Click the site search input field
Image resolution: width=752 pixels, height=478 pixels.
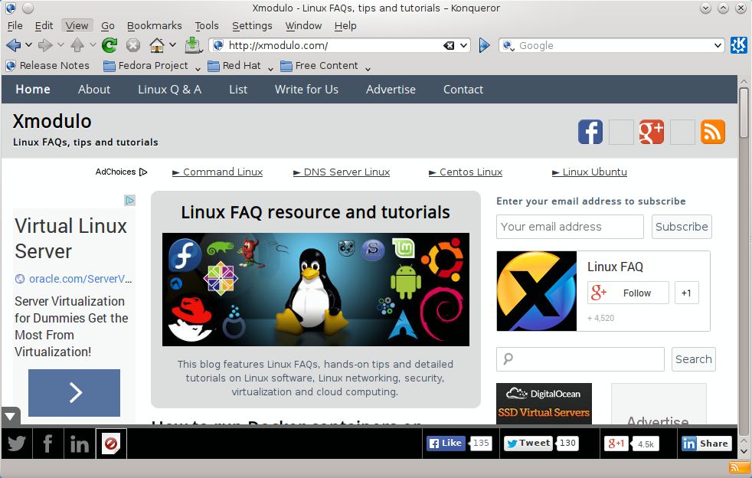tap(580, 359)
